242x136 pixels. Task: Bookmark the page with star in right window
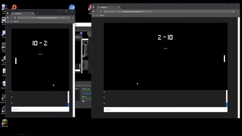(x=234, y=12)
